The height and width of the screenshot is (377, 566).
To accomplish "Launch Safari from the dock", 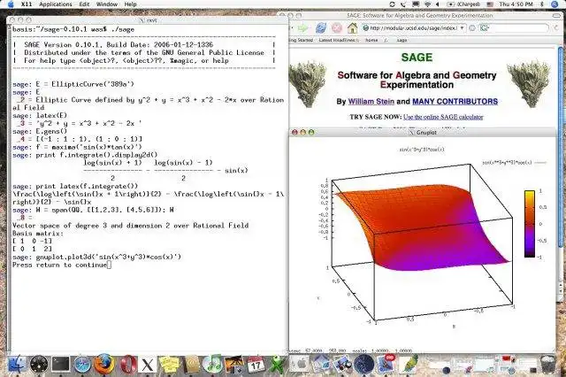I will click(82, 364).
